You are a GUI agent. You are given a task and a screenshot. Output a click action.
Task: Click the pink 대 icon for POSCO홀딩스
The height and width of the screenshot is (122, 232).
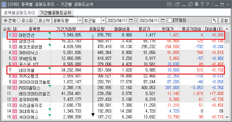[x=14, y=88]
